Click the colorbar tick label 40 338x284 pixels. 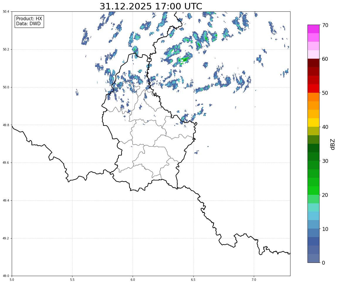[325, 127]
